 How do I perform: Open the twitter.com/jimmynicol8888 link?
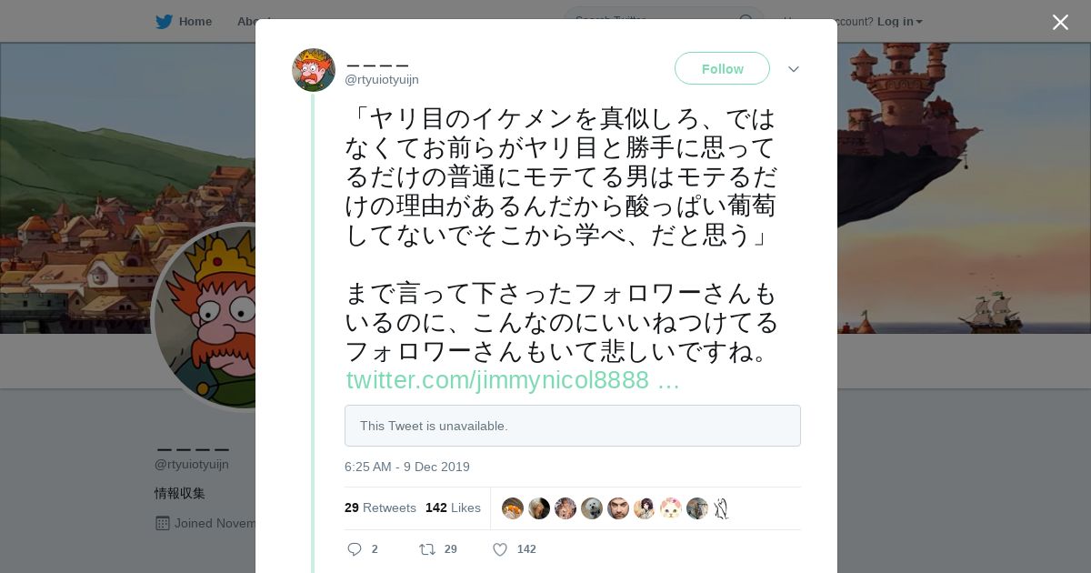pyautogui.click(x=512, y=380)
